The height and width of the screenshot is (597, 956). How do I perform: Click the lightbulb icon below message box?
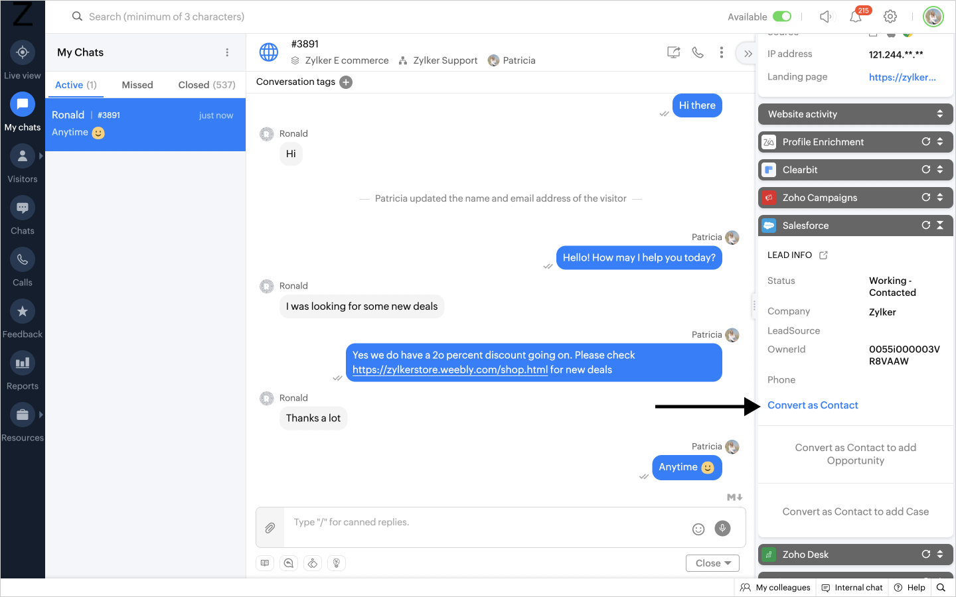click(337, 563)
